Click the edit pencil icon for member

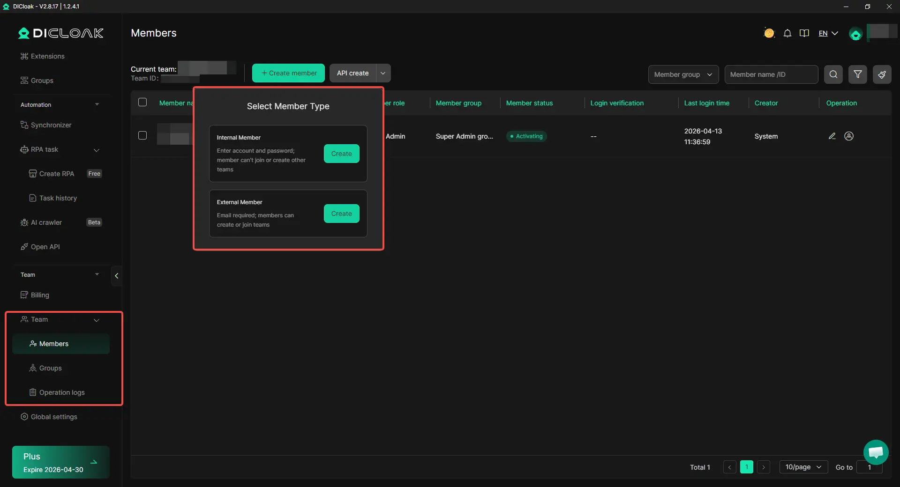pos(832,136)
